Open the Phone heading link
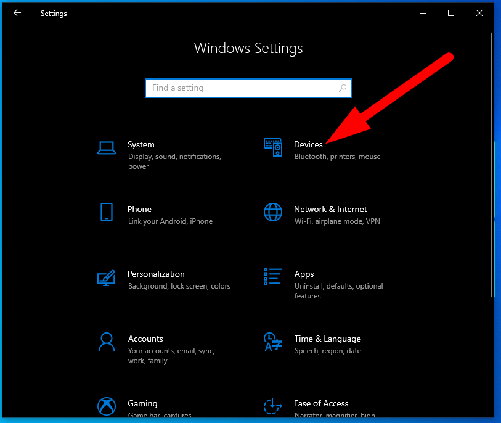 tap(139, 209)
